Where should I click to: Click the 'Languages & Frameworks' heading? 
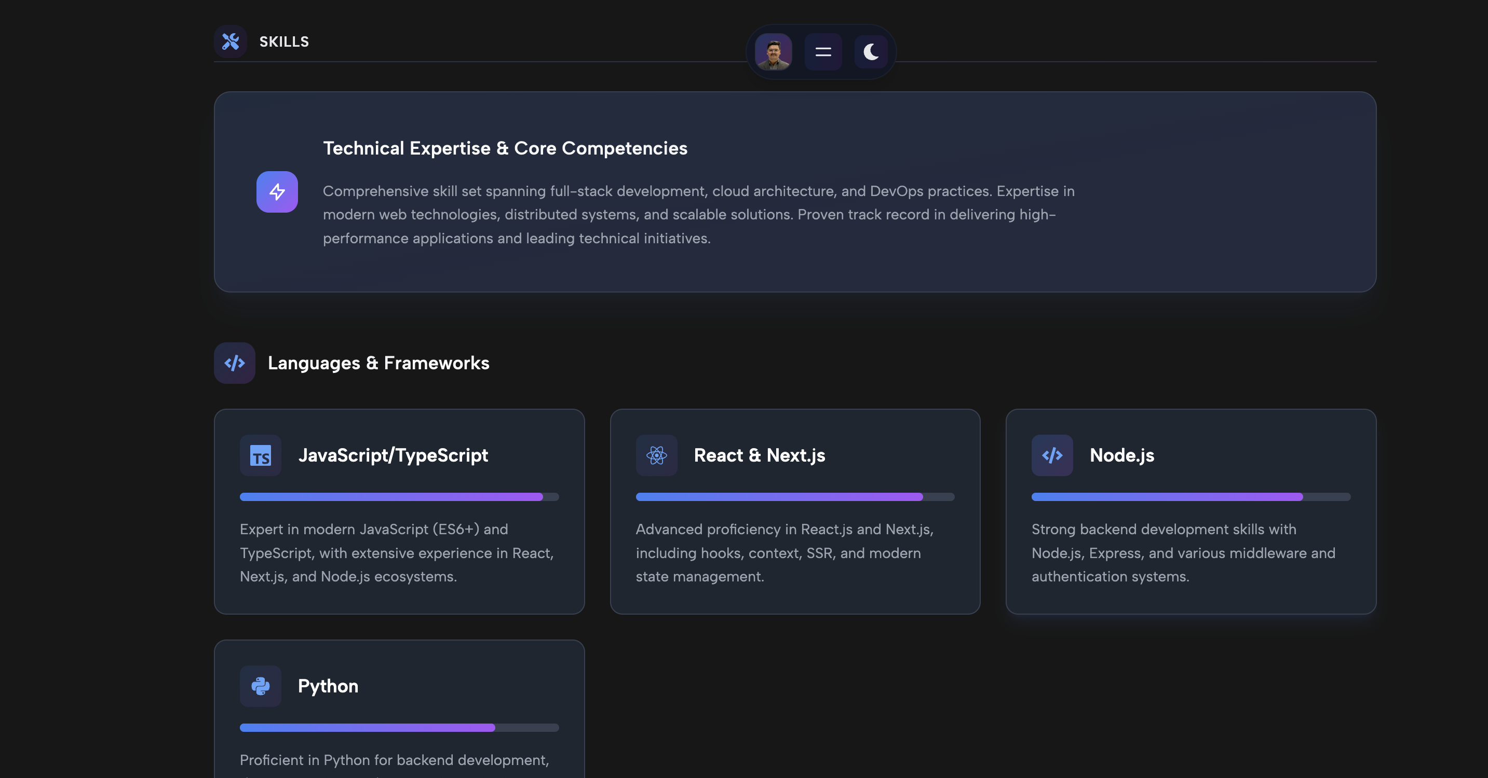click(x=378, y=363)
